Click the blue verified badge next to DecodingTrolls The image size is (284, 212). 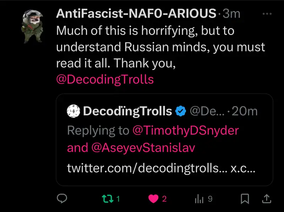181,111
